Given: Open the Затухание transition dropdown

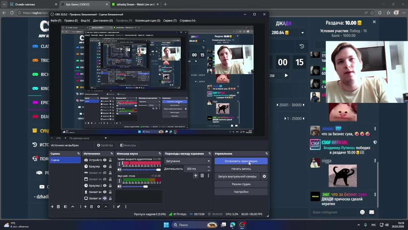Looking at the screenshot, I should [x=187, y=161].
